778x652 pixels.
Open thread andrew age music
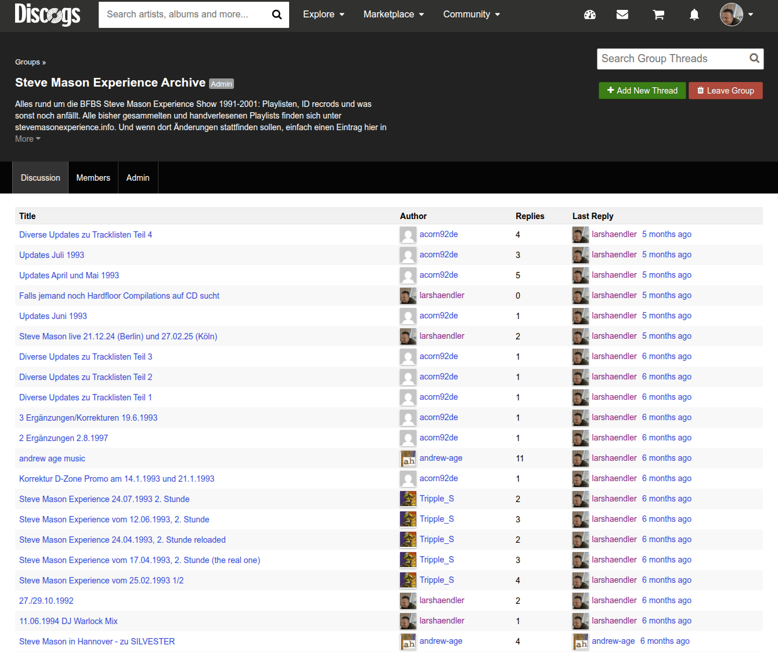(x=52, y=458)
